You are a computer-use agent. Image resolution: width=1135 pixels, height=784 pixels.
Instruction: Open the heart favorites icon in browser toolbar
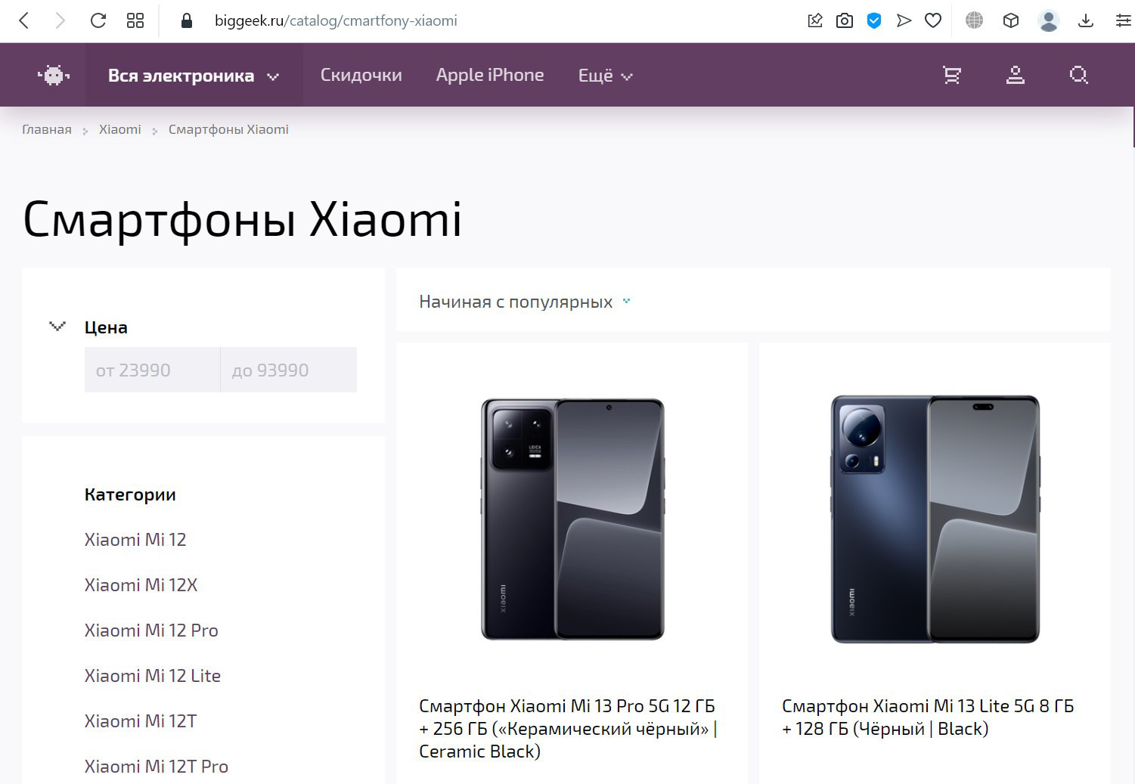[x=933, y=20]
